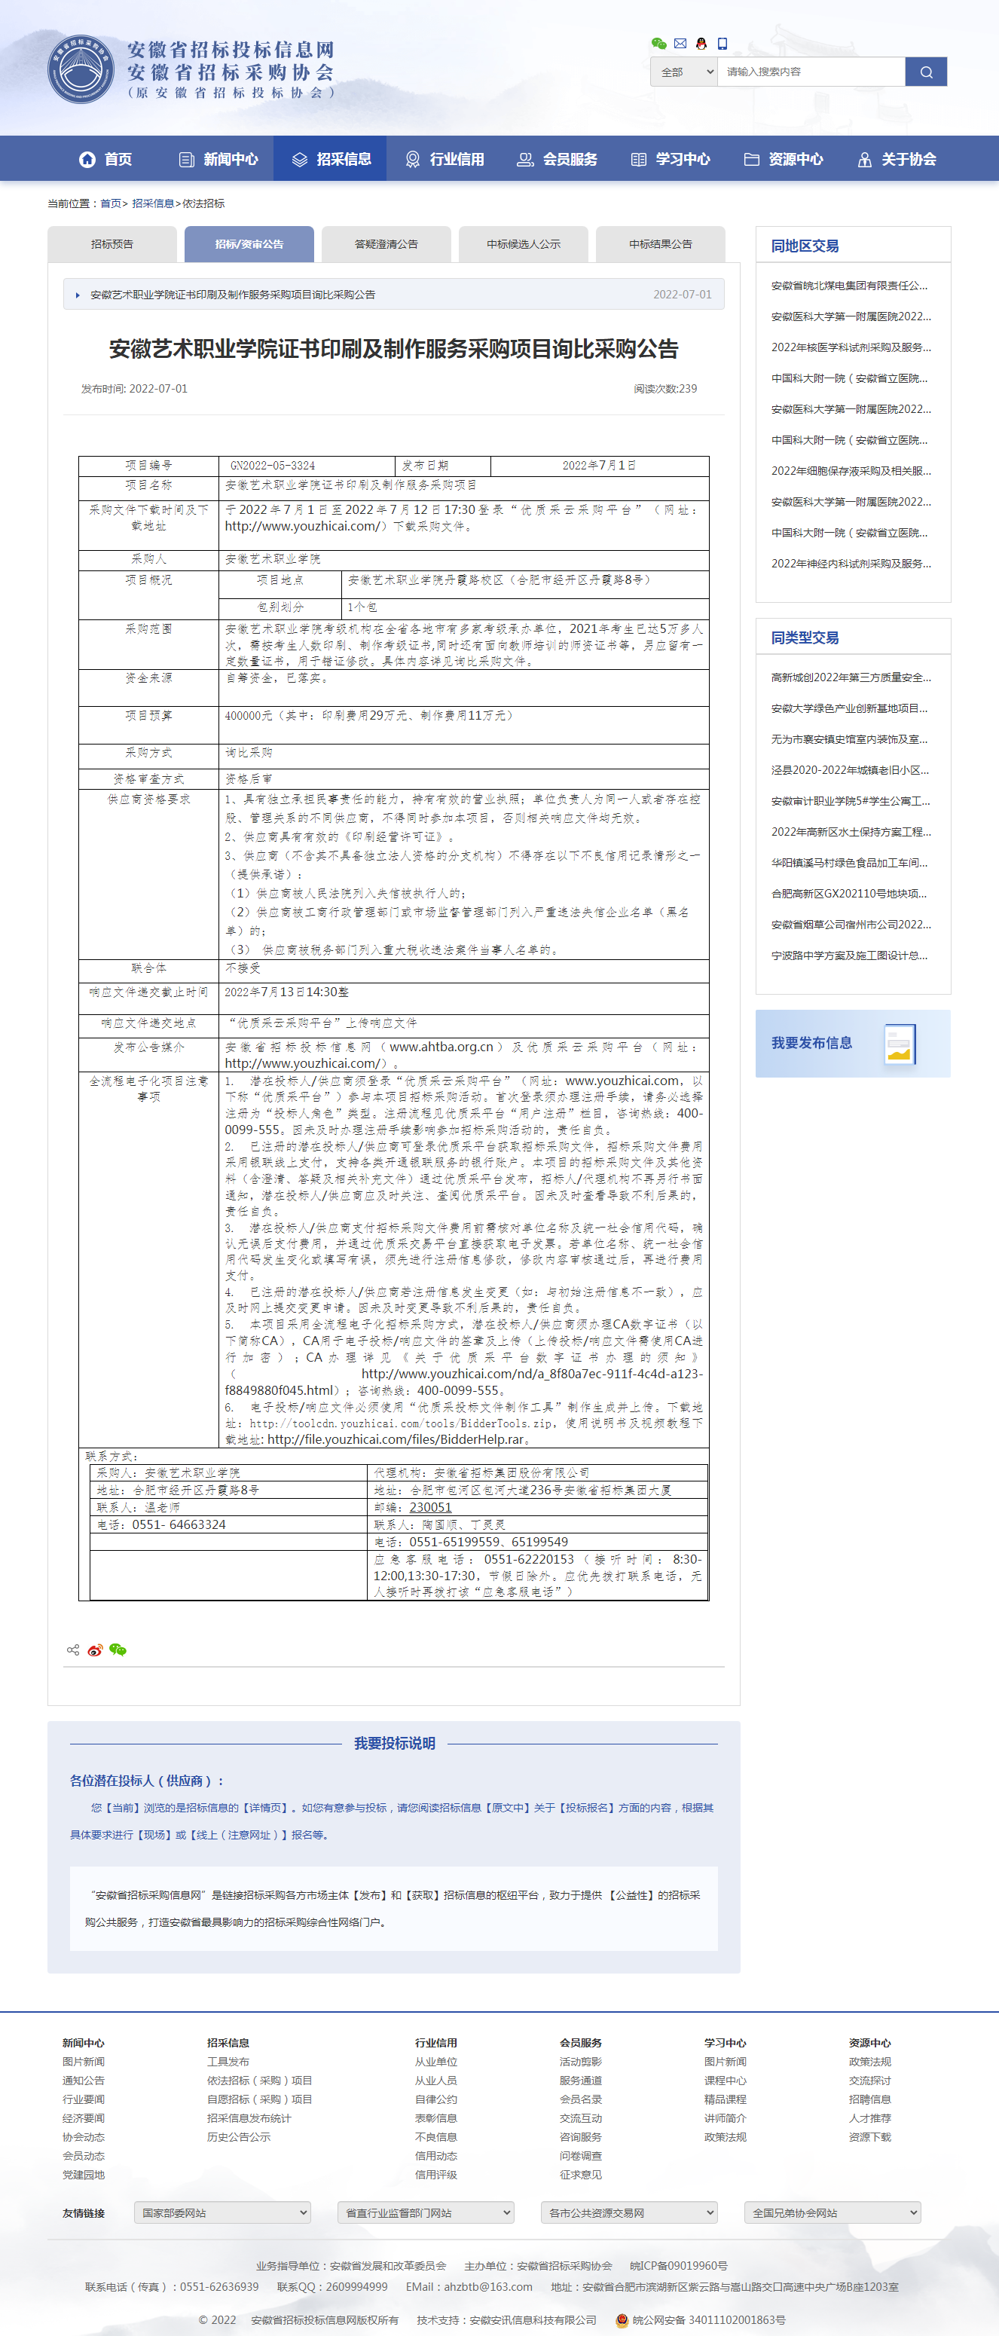This screenshot has height=2336, width=999.
Task: Switch to the 招标预告 tab
Action: 112,244
